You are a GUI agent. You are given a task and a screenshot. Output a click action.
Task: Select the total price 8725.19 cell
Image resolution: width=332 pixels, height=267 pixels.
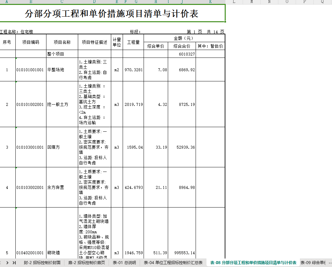[x=182, y=104]
